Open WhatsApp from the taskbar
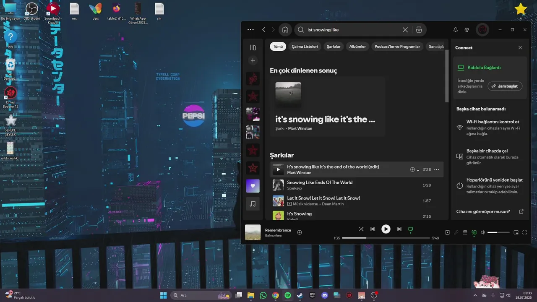Viewport: 537px width, 302px height. point(263,295)
